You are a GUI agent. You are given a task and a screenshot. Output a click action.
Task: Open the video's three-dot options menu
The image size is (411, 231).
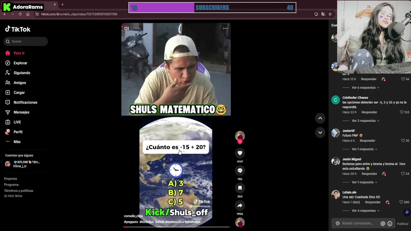225,28
